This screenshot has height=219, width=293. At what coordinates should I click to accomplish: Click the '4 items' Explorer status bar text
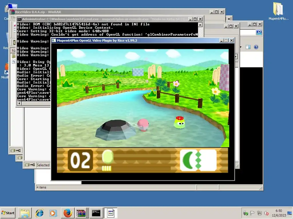[41, 187]
